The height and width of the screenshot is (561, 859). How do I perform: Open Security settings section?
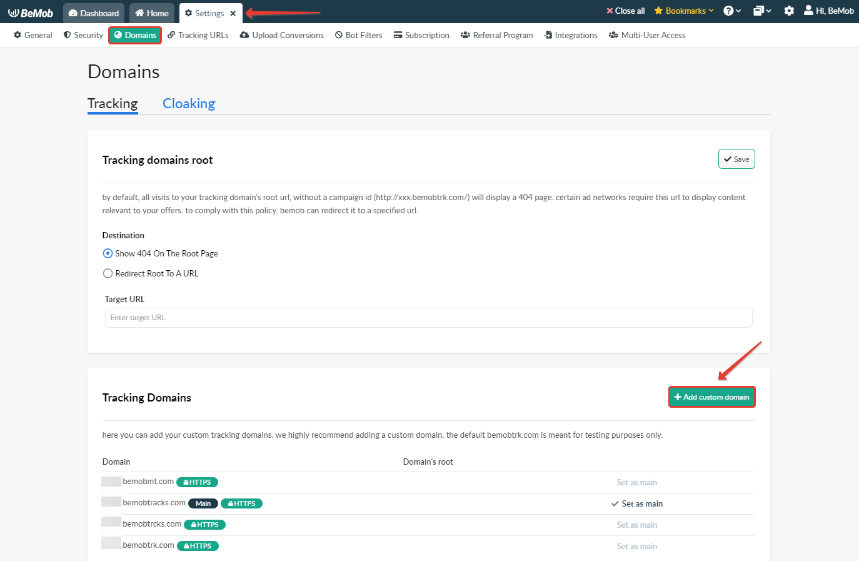[x=83, y=35]
